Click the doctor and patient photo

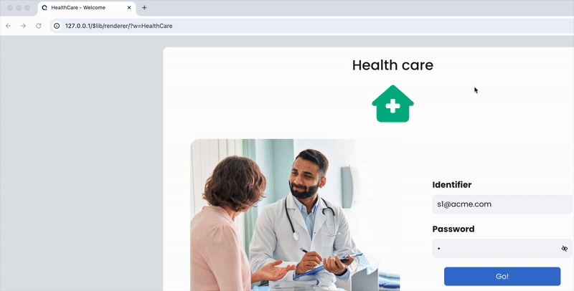click(295, 215)
